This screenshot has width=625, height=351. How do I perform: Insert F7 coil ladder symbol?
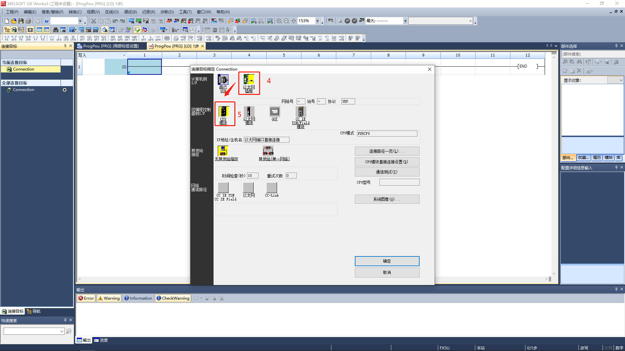[35, 38]
